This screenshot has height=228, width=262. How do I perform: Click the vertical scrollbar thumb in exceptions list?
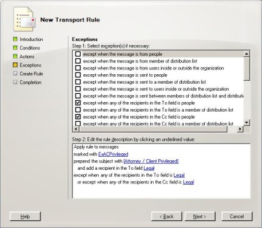click(x=247, y=69)
